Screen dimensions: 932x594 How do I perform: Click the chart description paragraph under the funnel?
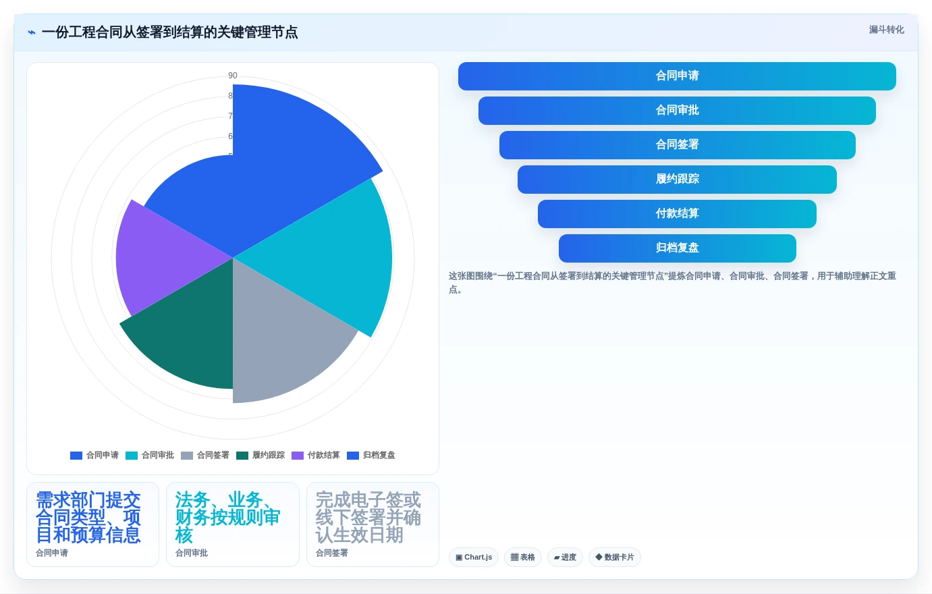tap(672, 283)
